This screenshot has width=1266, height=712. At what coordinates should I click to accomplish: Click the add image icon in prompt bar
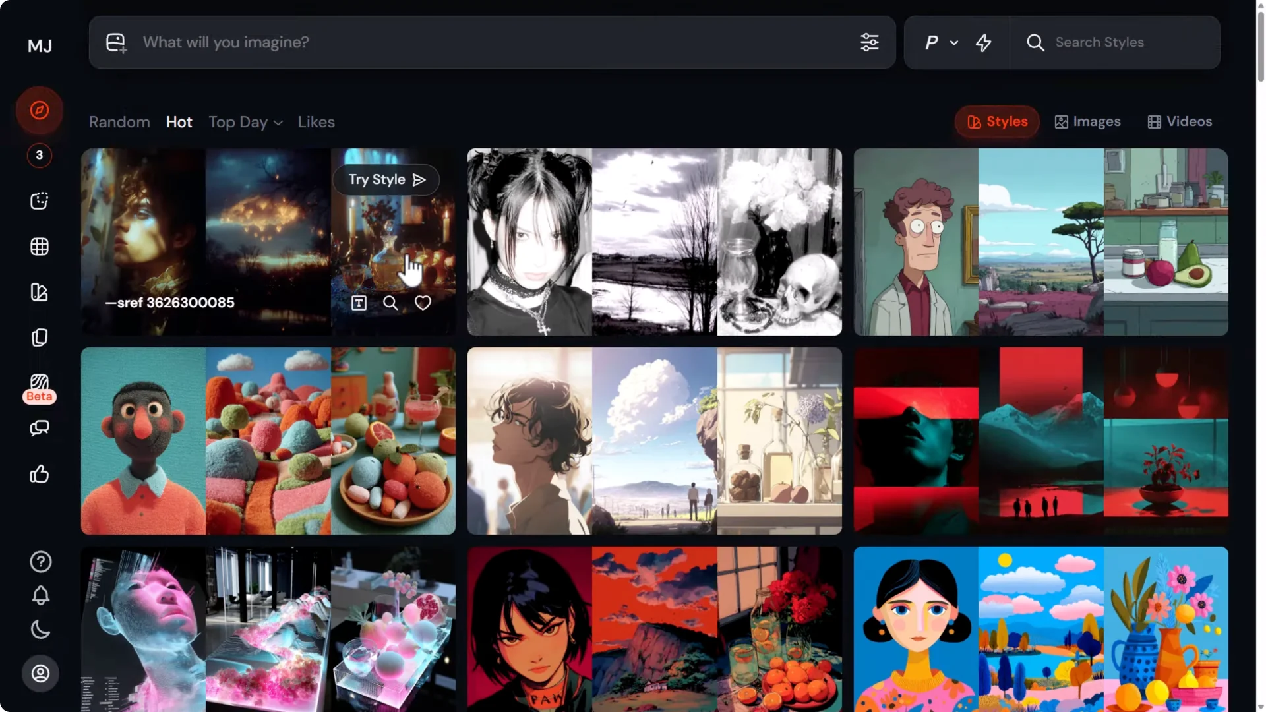116,43
